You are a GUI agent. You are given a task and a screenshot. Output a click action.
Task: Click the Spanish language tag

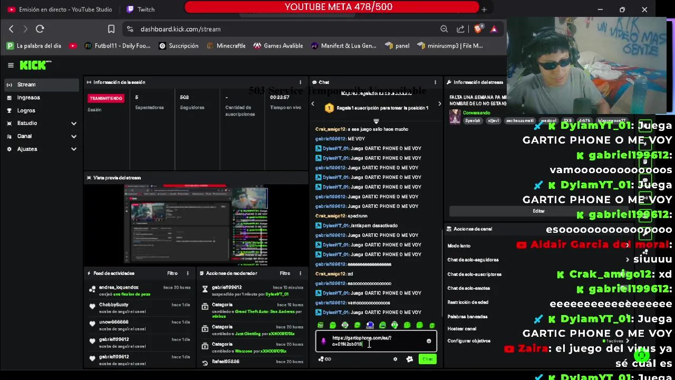point(472,120)
